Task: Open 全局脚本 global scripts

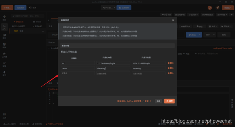Action: point(193,15)
